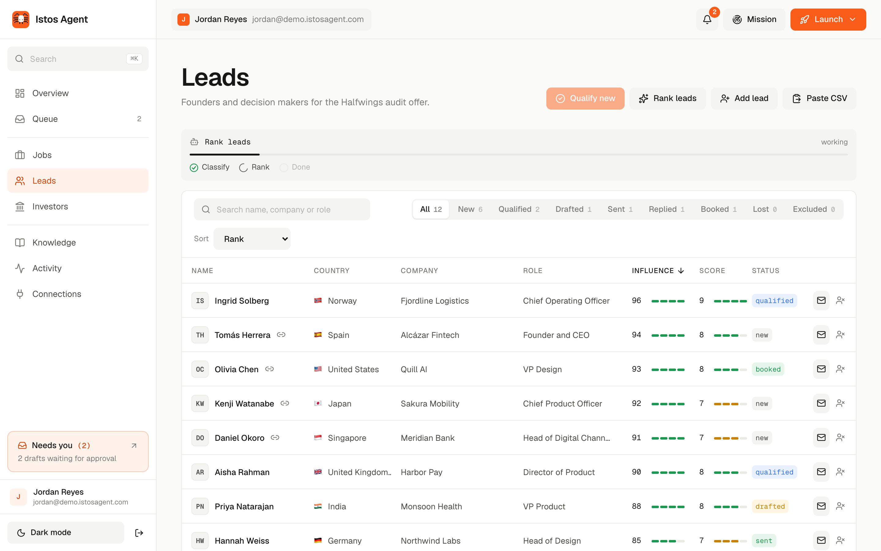Click the link icon beside Kenji Watanabe
881x551 pixels.
point(285,403)
